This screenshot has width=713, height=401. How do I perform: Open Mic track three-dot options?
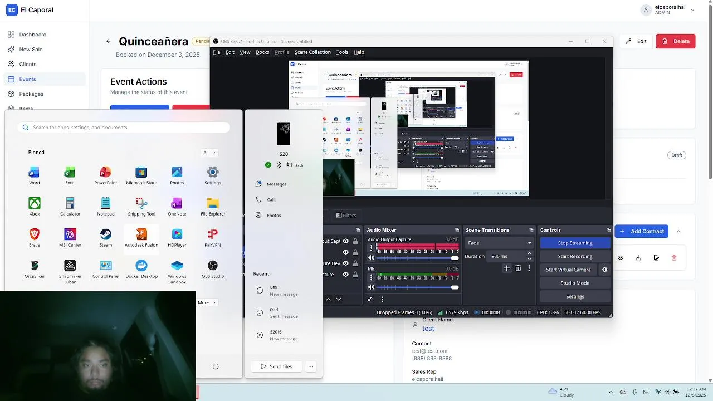(372, 277)
